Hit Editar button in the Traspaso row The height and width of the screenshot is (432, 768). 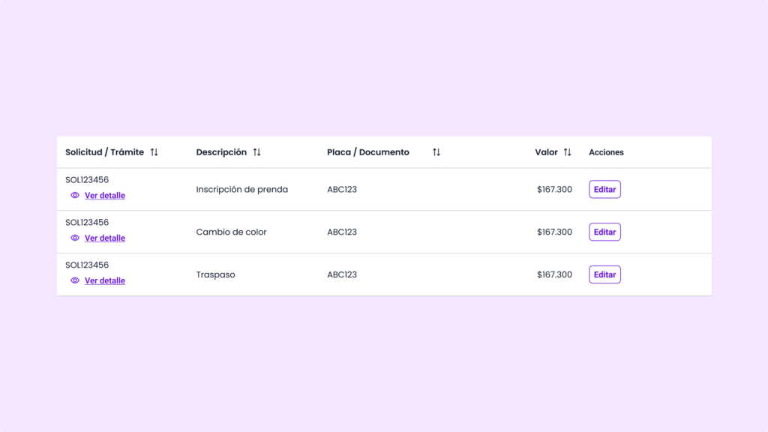pos(604,275)
